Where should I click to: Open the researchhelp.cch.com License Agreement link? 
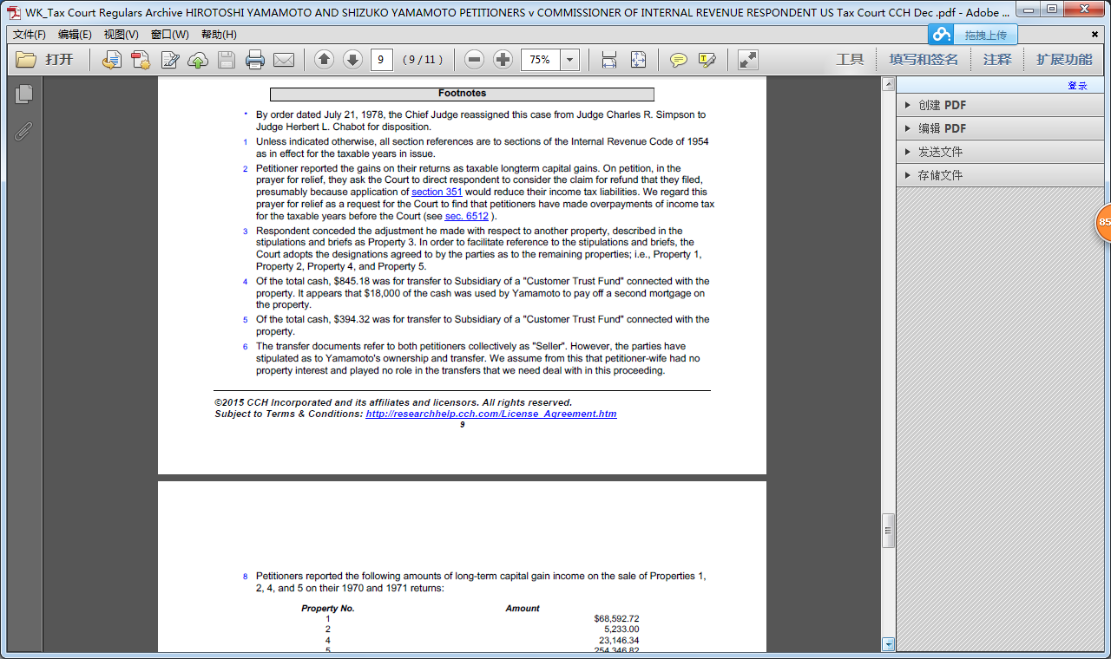point(491,414)
